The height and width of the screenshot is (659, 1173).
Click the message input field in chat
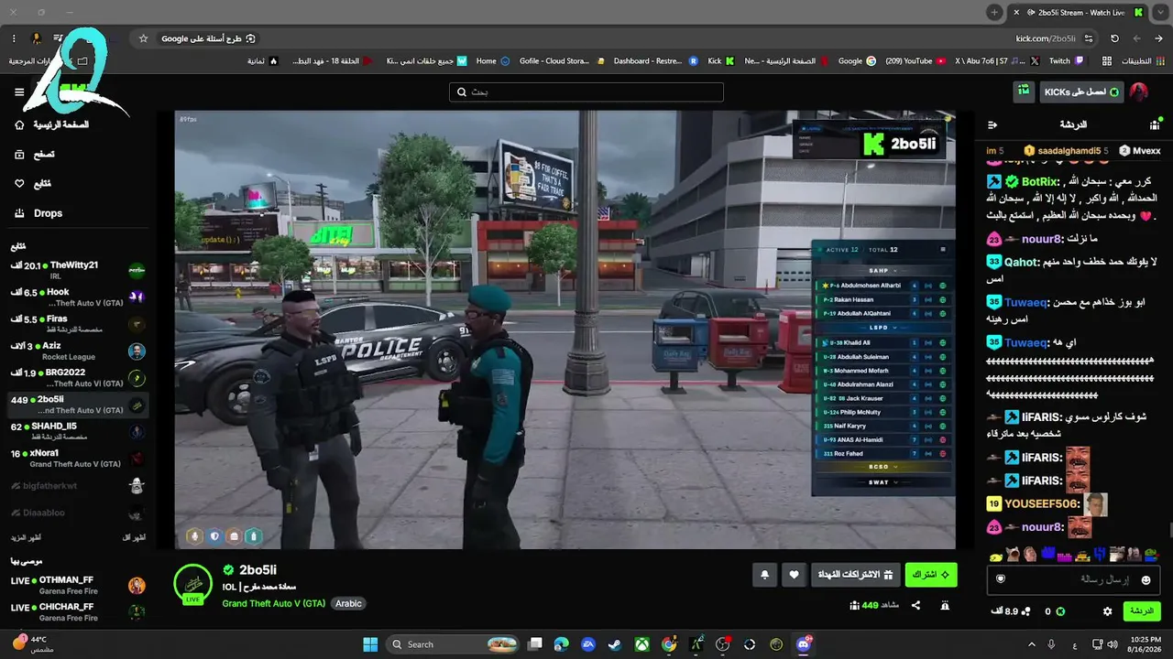(x=1074, y=579)
